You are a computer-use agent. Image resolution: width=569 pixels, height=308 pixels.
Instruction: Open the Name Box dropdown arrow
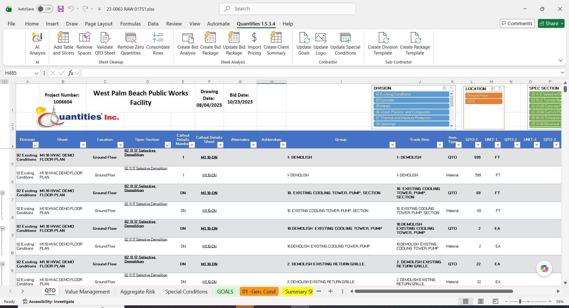(x=36, y=73)
